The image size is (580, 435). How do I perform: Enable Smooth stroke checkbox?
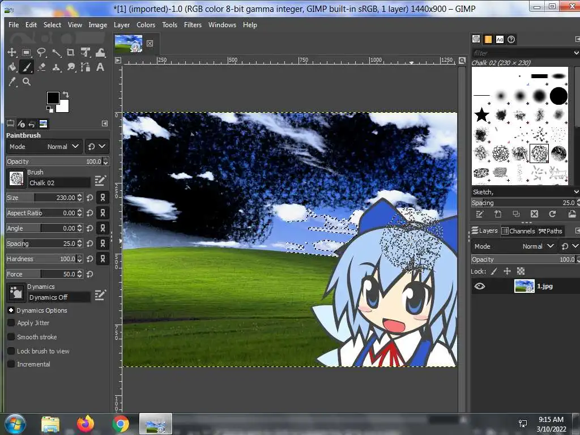click(x=11, y=337)
